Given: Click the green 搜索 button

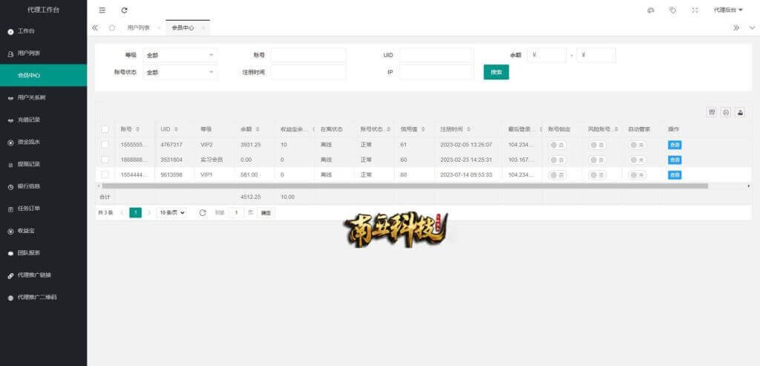Looking at the screenshot, I should [496, 72].
